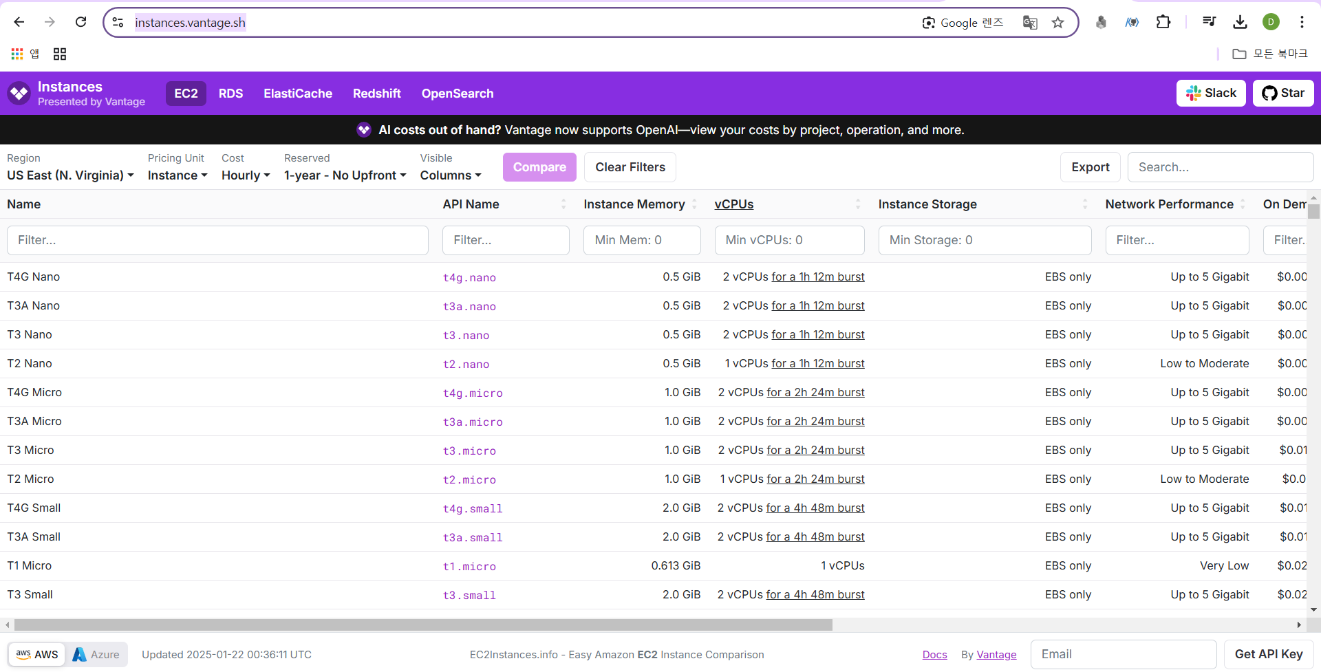The image size is (1321, 672).
Task: Click the Compare button
Action: (539, 167)
